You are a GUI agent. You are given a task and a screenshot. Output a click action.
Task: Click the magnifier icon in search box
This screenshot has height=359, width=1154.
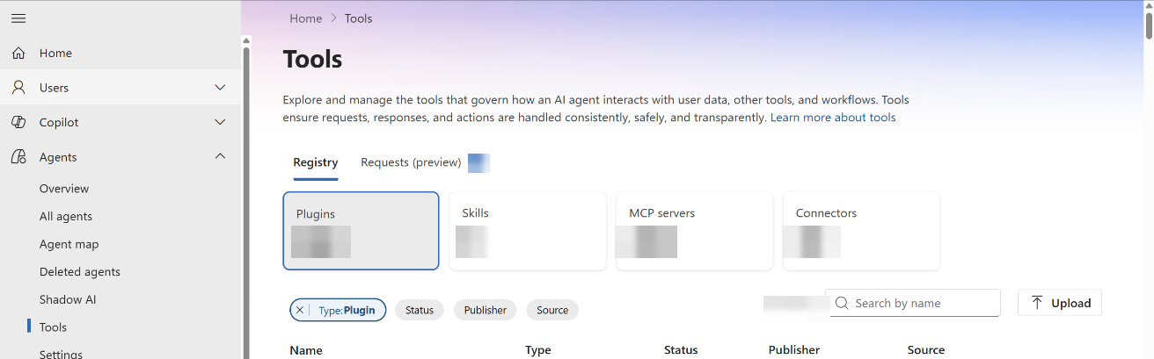[842, 303]
